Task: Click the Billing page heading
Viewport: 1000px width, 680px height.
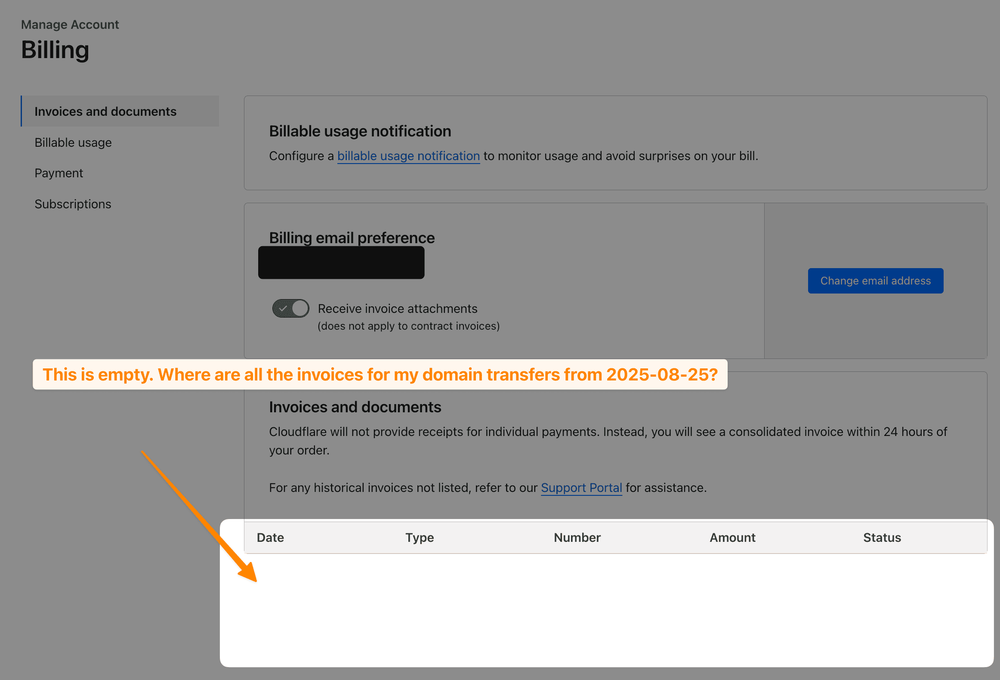Action: point(55,50)
